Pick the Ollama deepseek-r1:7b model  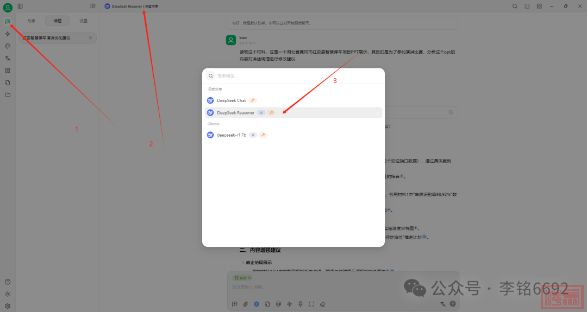[232, 135]
